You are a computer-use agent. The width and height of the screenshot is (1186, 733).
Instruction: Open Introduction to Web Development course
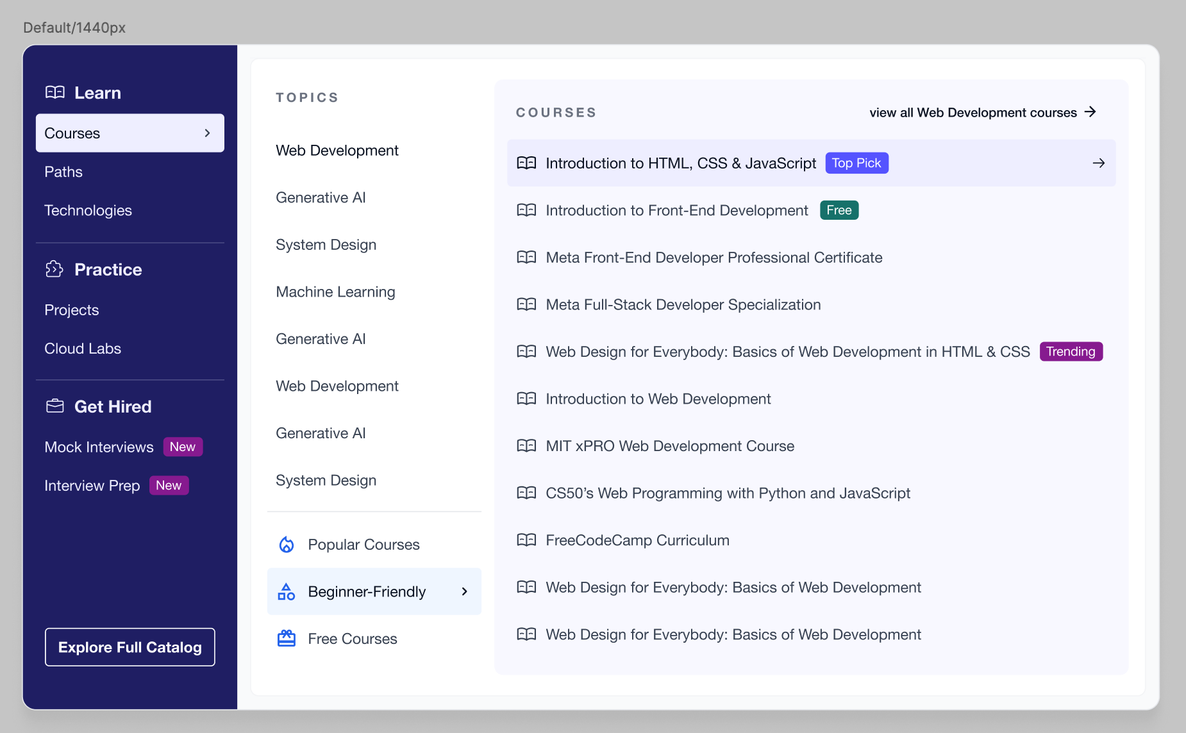[658, 399]
